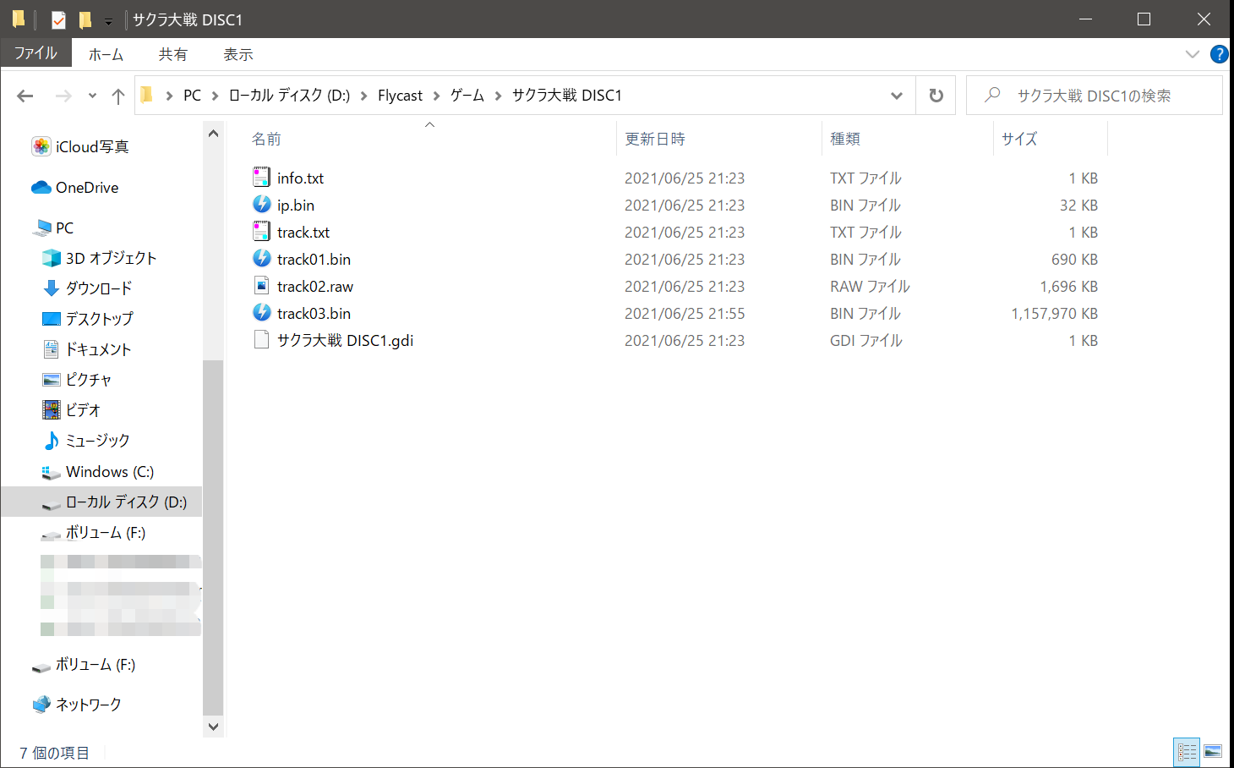Image resolution: width=1234 pixels, height=768 pixels.
Task: Select the サクラ大戦 DISC1.gdi file name
Action: coord(345,340)
